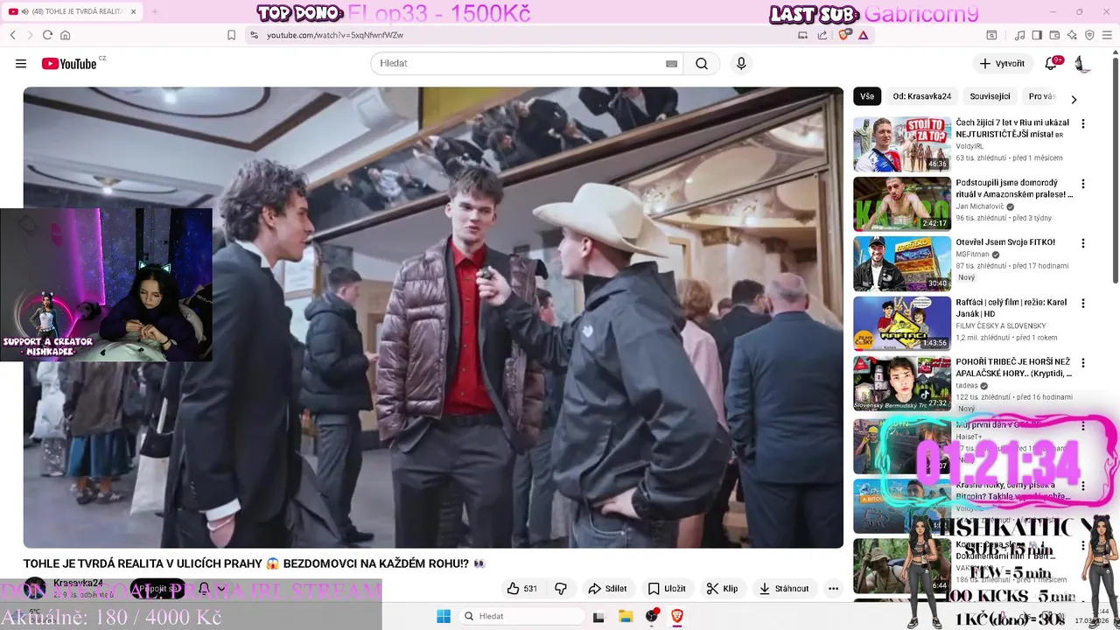Open the browser home page icon
The height and width of the screenshot is (630, 1120).
tap(65, 35)
